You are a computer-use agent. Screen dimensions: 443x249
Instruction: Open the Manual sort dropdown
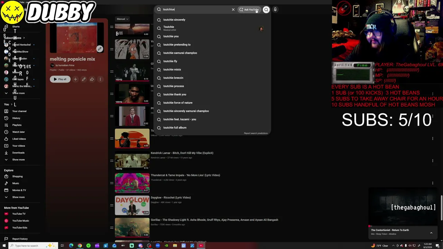tap(122, 19)
